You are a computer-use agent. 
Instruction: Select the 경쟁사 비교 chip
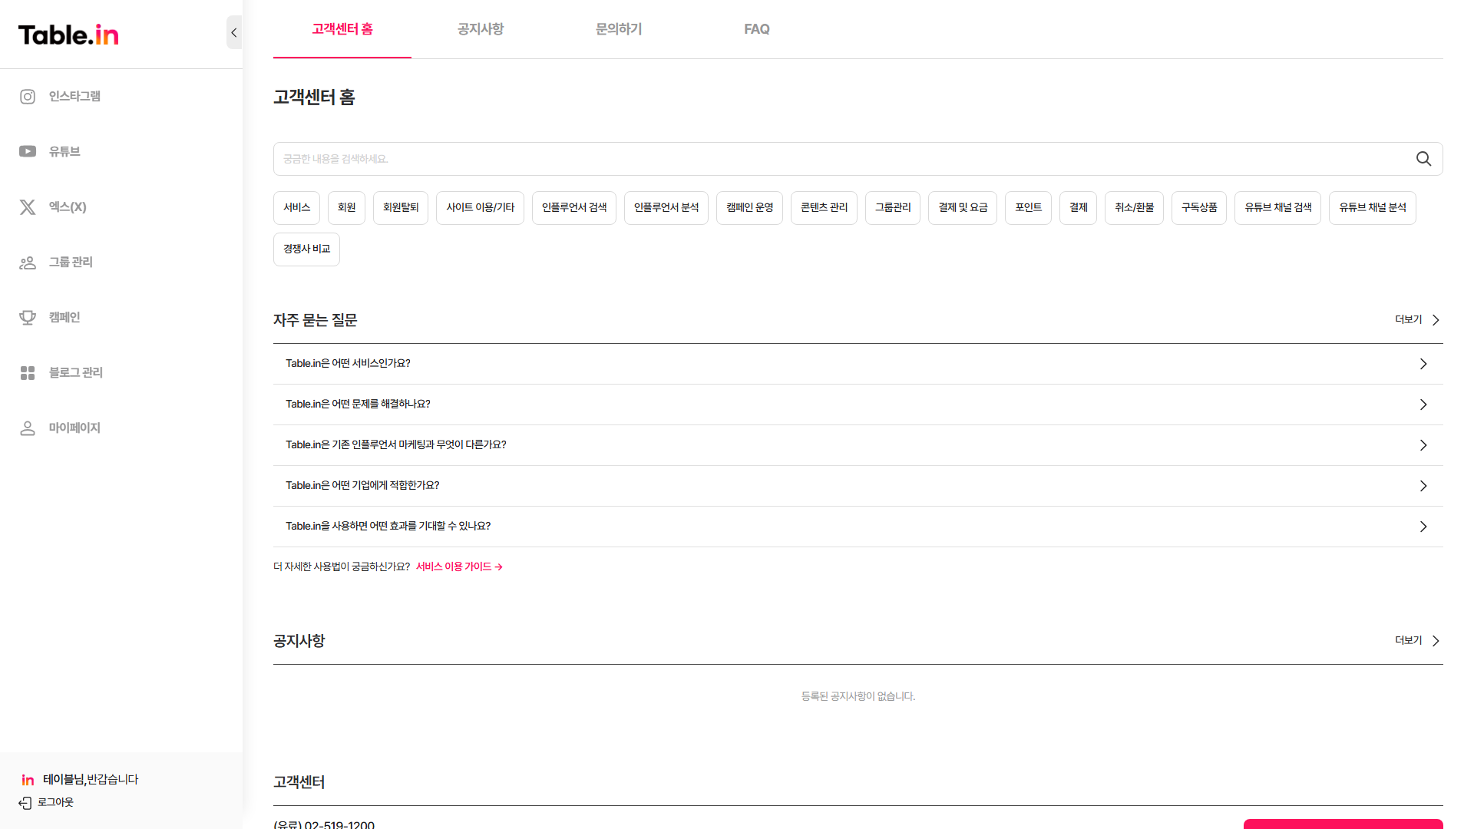[x=306, y=249]
